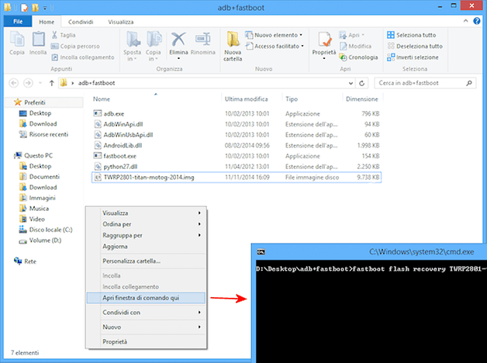Sort by Dimensione column header
This screenshot has width=487, height=363.
coord(362,99)
